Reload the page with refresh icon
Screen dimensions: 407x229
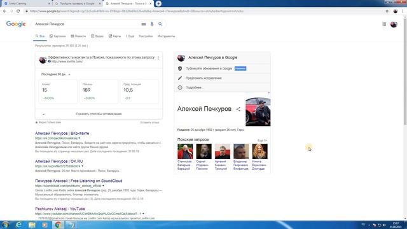(18, 11)
